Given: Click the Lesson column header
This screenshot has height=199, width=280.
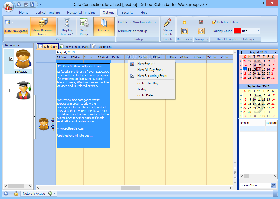Looking at the screenshot, I should coord(252,123).
